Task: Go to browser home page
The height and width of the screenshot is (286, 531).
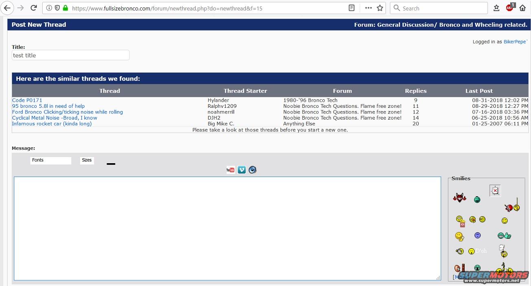Action: 522,8
